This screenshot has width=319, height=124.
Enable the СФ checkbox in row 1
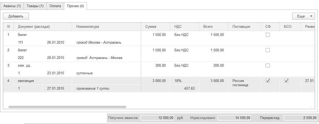tap(268, 35)
